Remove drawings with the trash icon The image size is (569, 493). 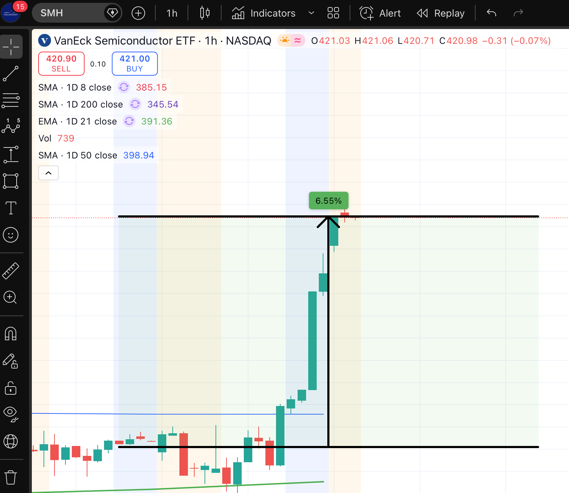pos(11,477)
